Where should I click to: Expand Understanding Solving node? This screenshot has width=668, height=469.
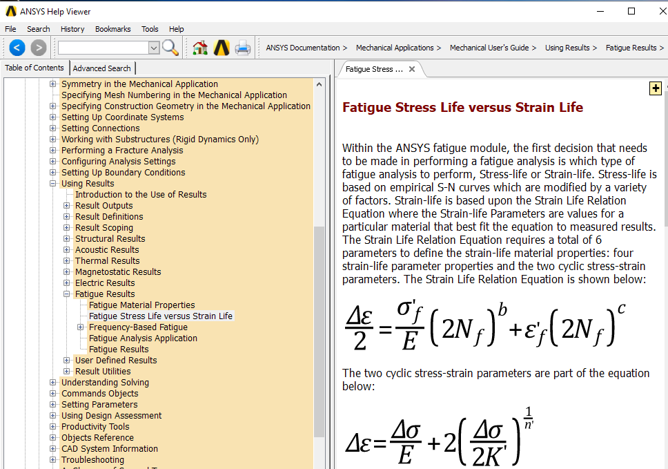[x=53, y=383]
